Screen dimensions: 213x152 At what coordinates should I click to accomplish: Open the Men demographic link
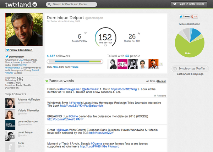click(x=55, y=67)
